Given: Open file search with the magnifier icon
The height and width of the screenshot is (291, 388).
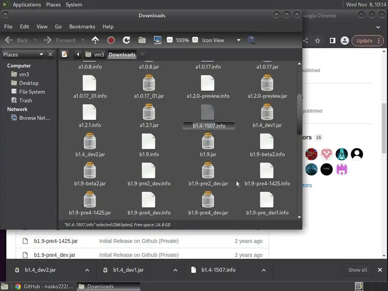Looking at the screenshot, I should click(252, 40).
